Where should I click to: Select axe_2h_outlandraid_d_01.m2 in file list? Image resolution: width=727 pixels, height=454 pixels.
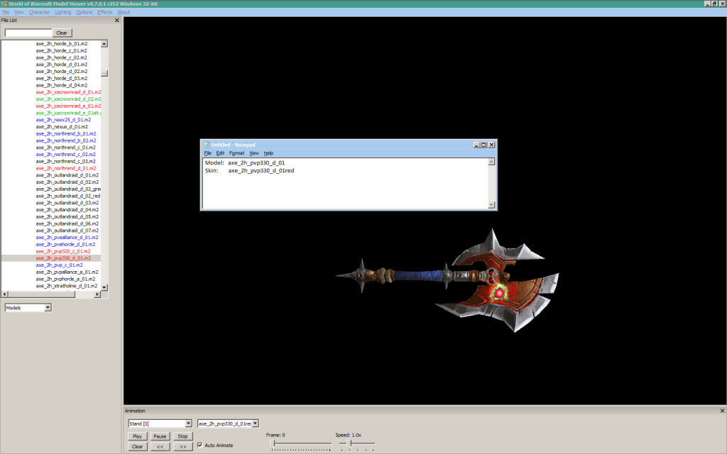tap(67, 176)
